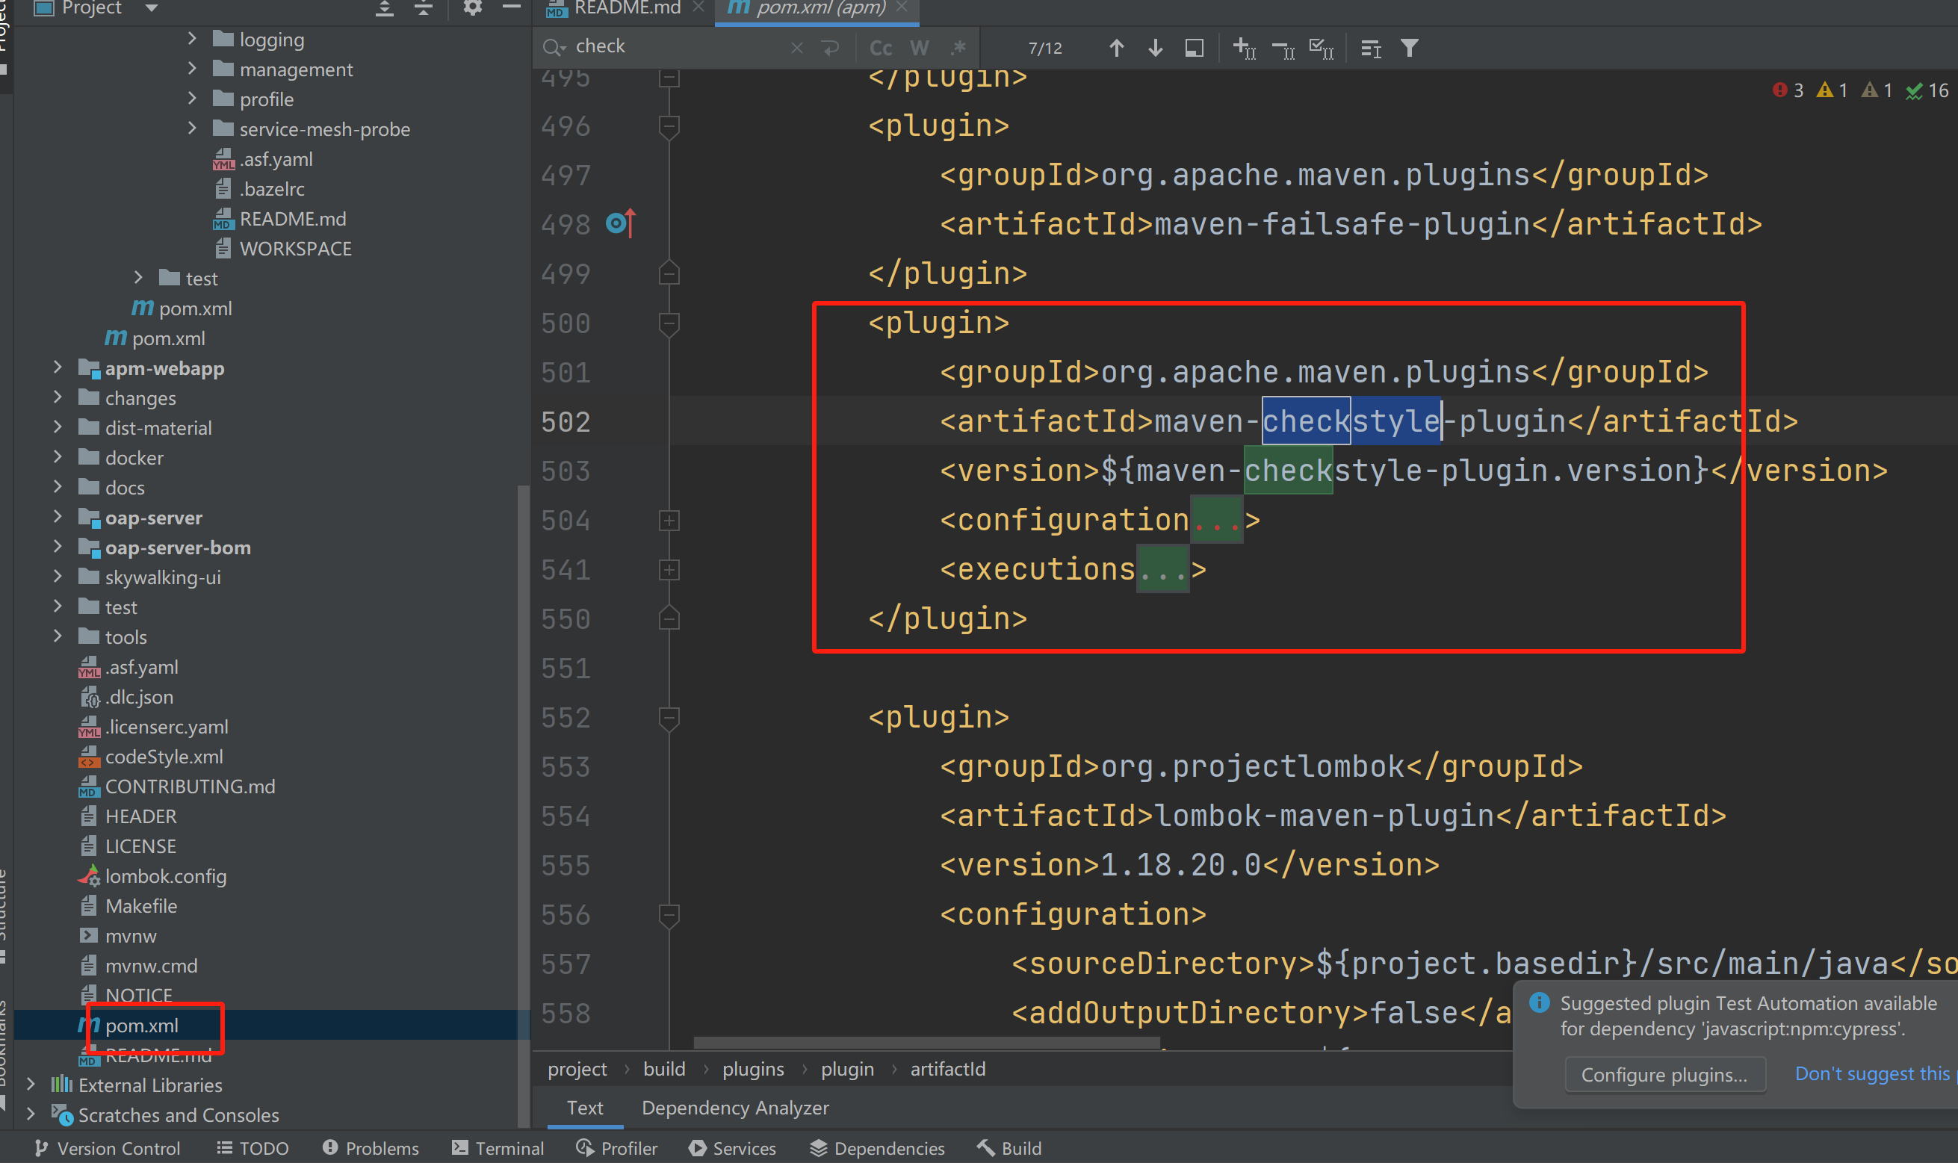Viewport: 1958px width, 1163px height.
Task: Toggle Regex search option
Action: click(958, 49)
